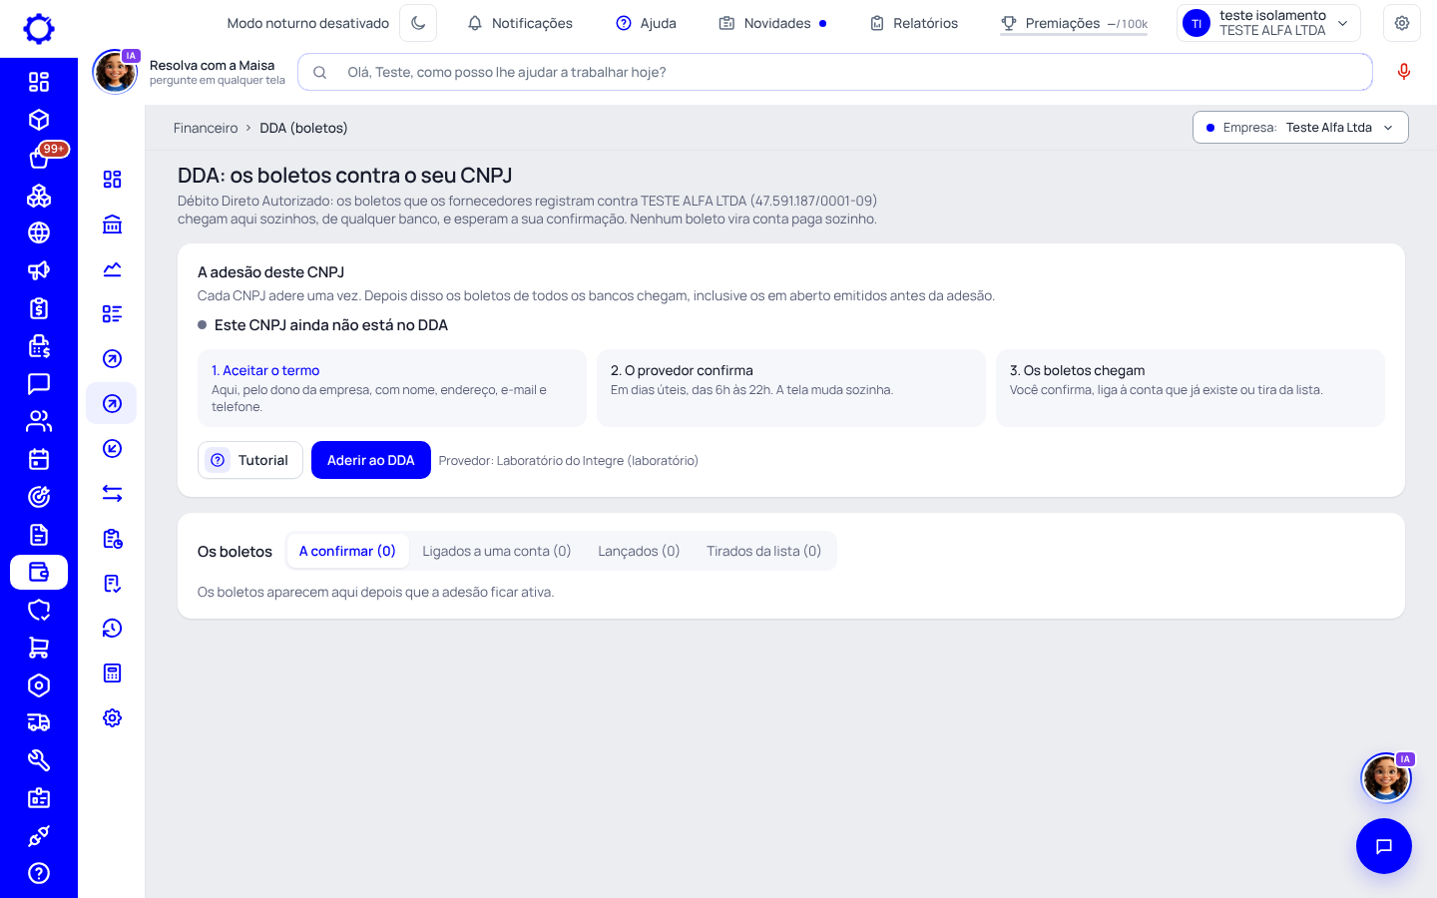Open Ajuda in the top bar

click(646, 23)
